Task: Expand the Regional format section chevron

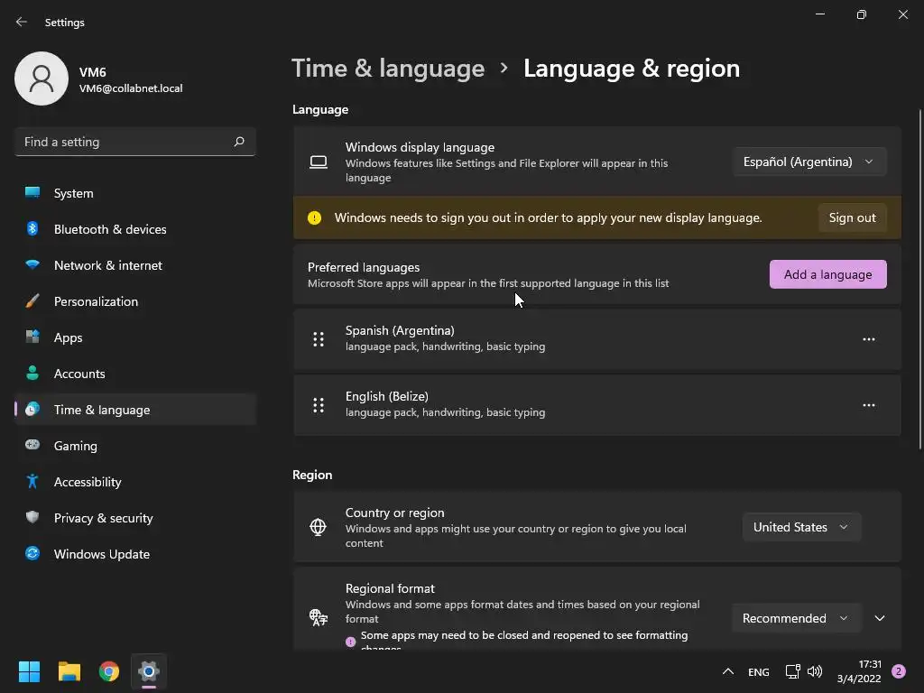Action: (x=880, y=618)
